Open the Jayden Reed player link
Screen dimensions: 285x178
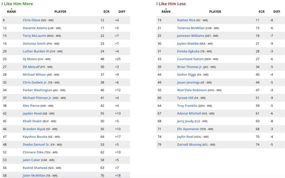click(32, 114)
